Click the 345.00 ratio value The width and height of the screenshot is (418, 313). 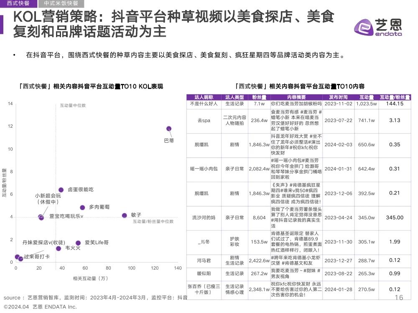[x=395, y=218]
